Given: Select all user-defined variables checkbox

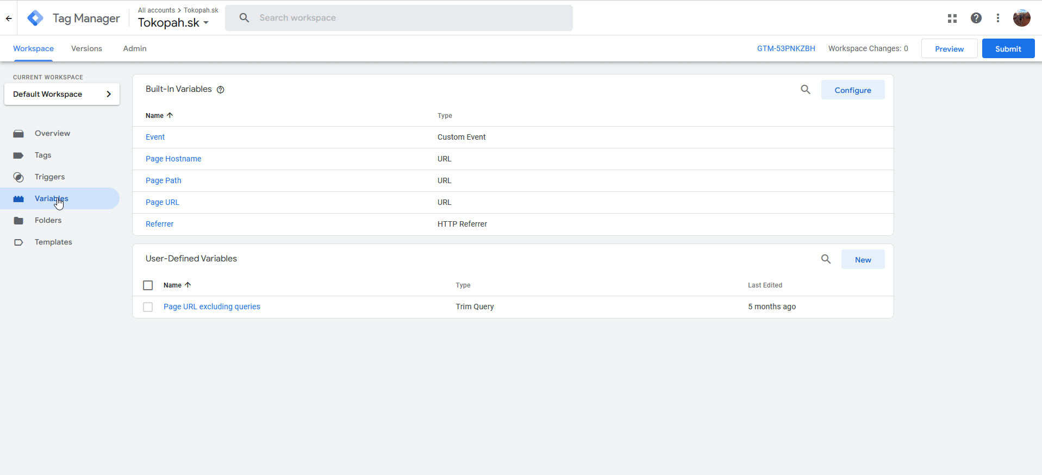Looking at the screenshot, I should 148,285.
